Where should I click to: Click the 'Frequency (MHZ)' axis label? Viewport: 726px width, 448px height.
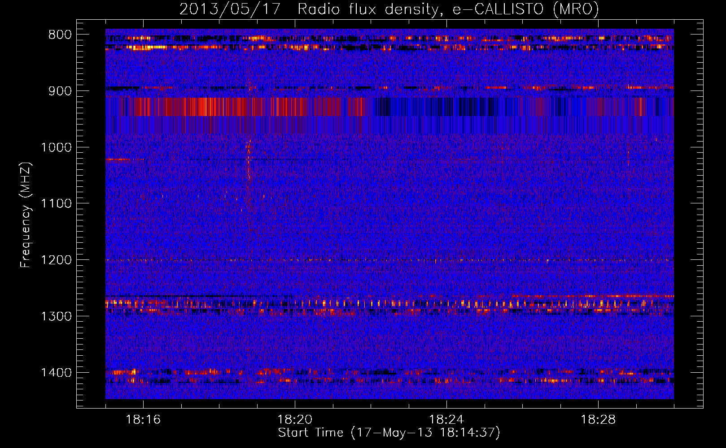click(26, 215)
